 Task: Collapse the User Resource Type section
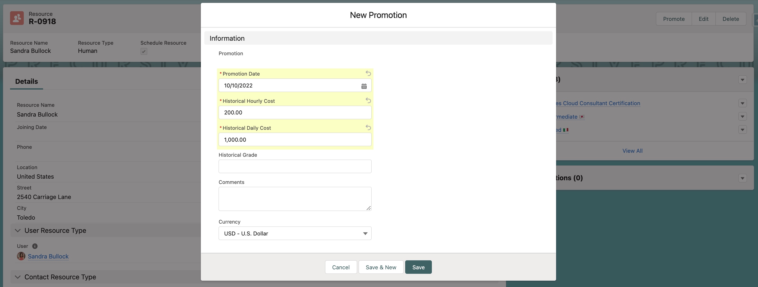[17, 230]
